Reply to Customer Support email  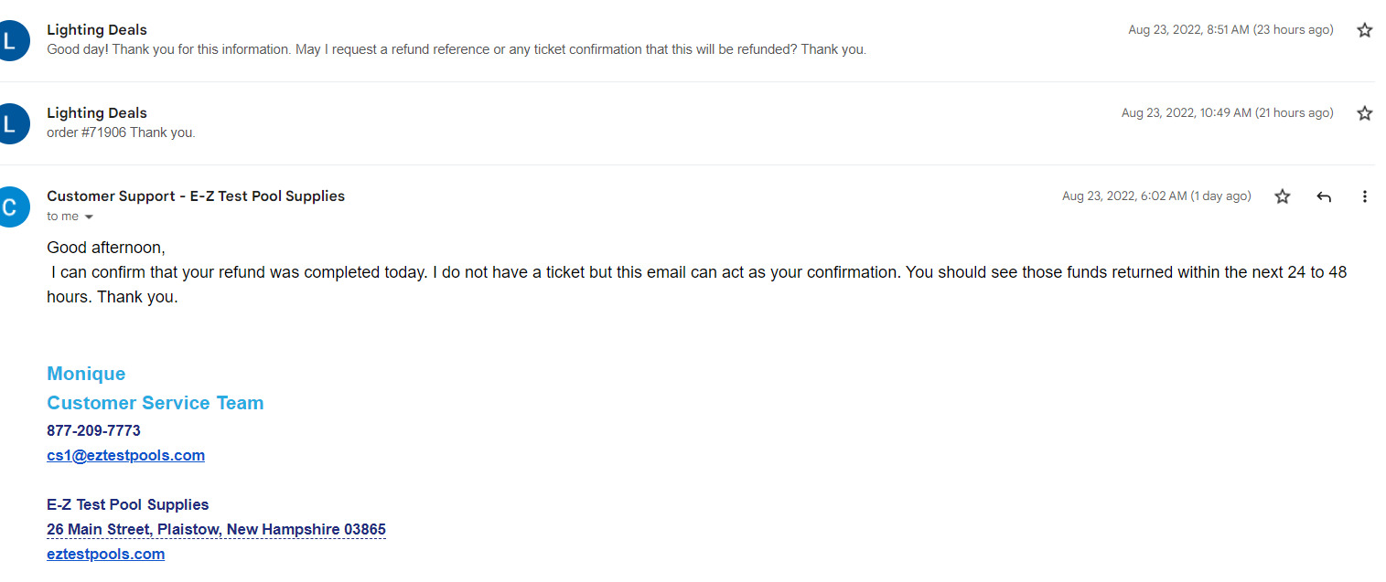[1324, 196]
